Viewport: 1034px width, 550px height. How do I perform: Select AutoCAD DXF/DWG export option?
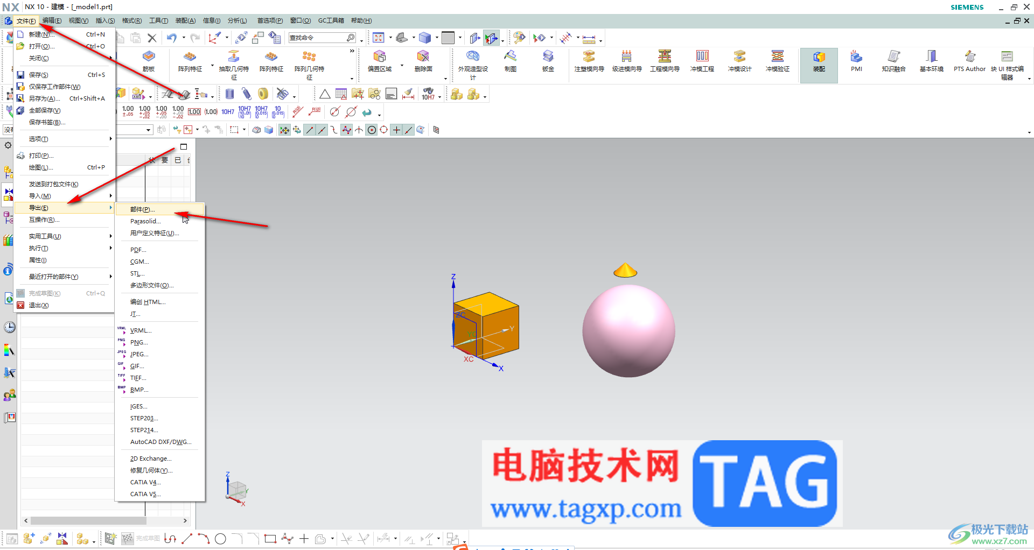tap(160, 442)
